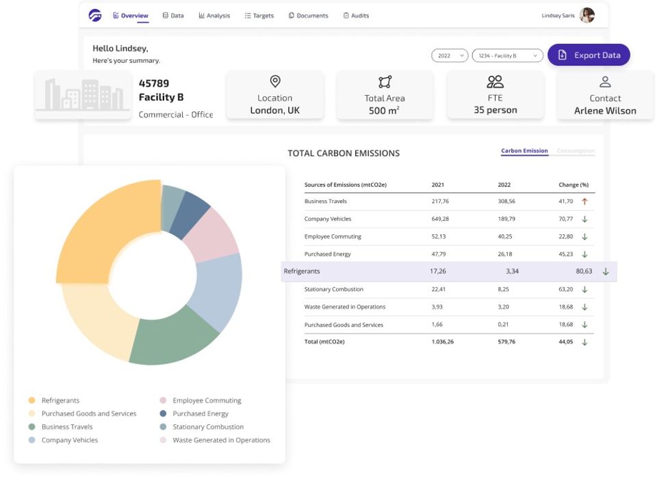
Task: Click the Refrigerants legend color dot
Action: click(32, 400)
